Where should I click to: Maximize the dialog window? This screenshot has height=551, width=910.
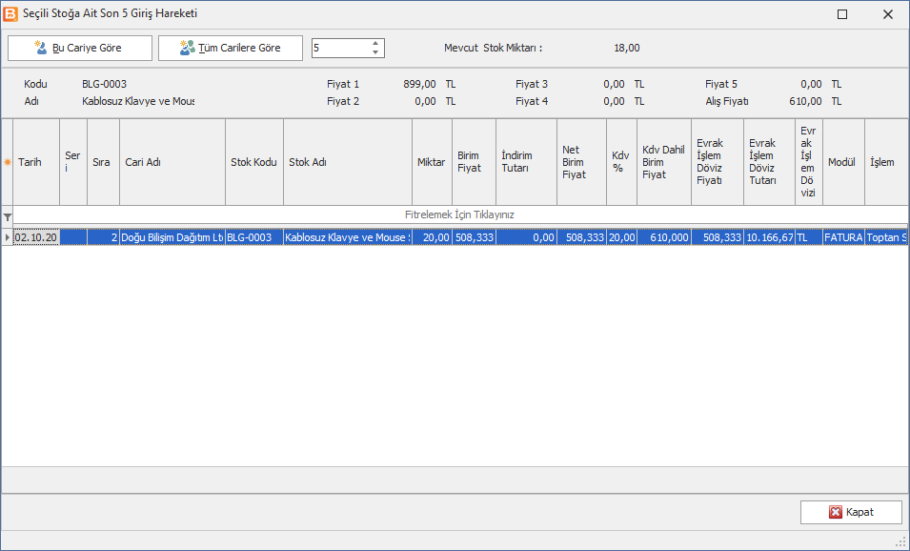tap(842, 14)
